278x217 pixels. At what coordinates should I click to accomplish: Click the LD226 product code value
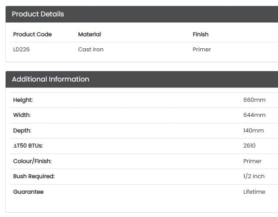[22, 50]
